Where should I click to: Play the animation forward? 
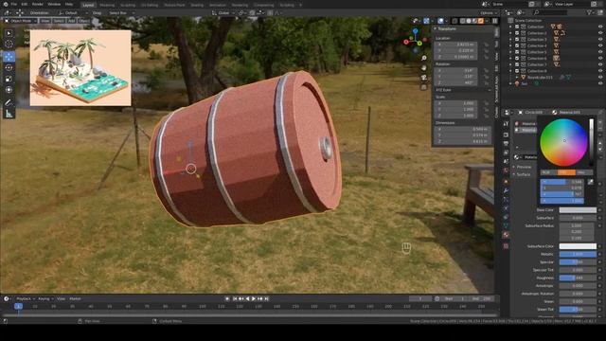(254, 298)
